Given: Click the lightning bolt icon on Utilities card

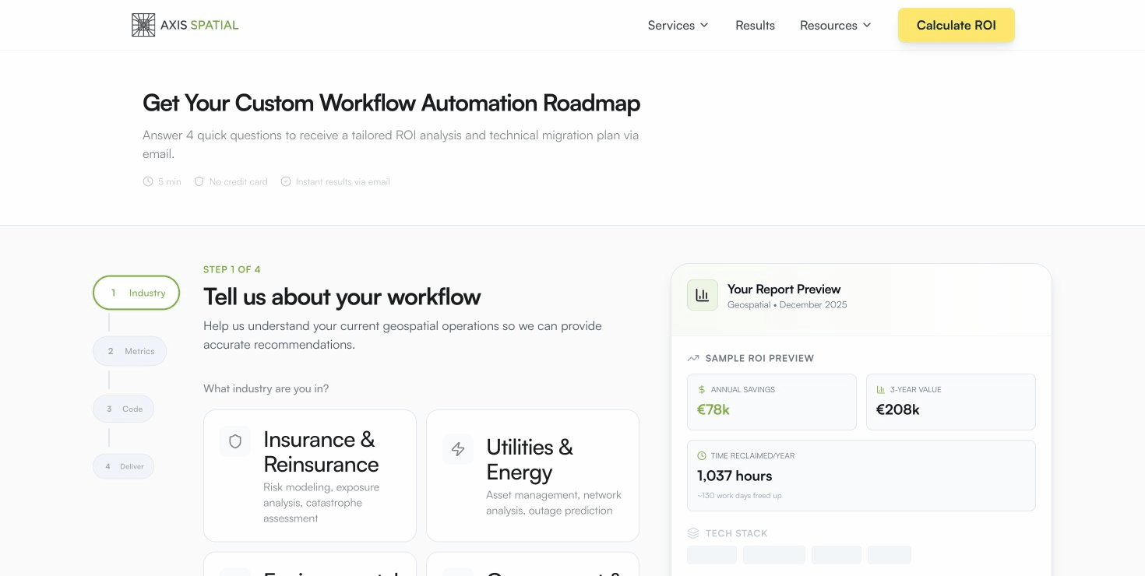Looking at the screenshot, I should pyautogui.click(x=458, y=449).
